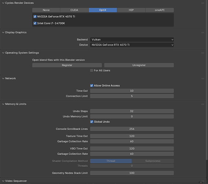Click the Memory & Limits drag grip icon
Viewport: 208px width, 184px height.
click(x=202, y=104)
